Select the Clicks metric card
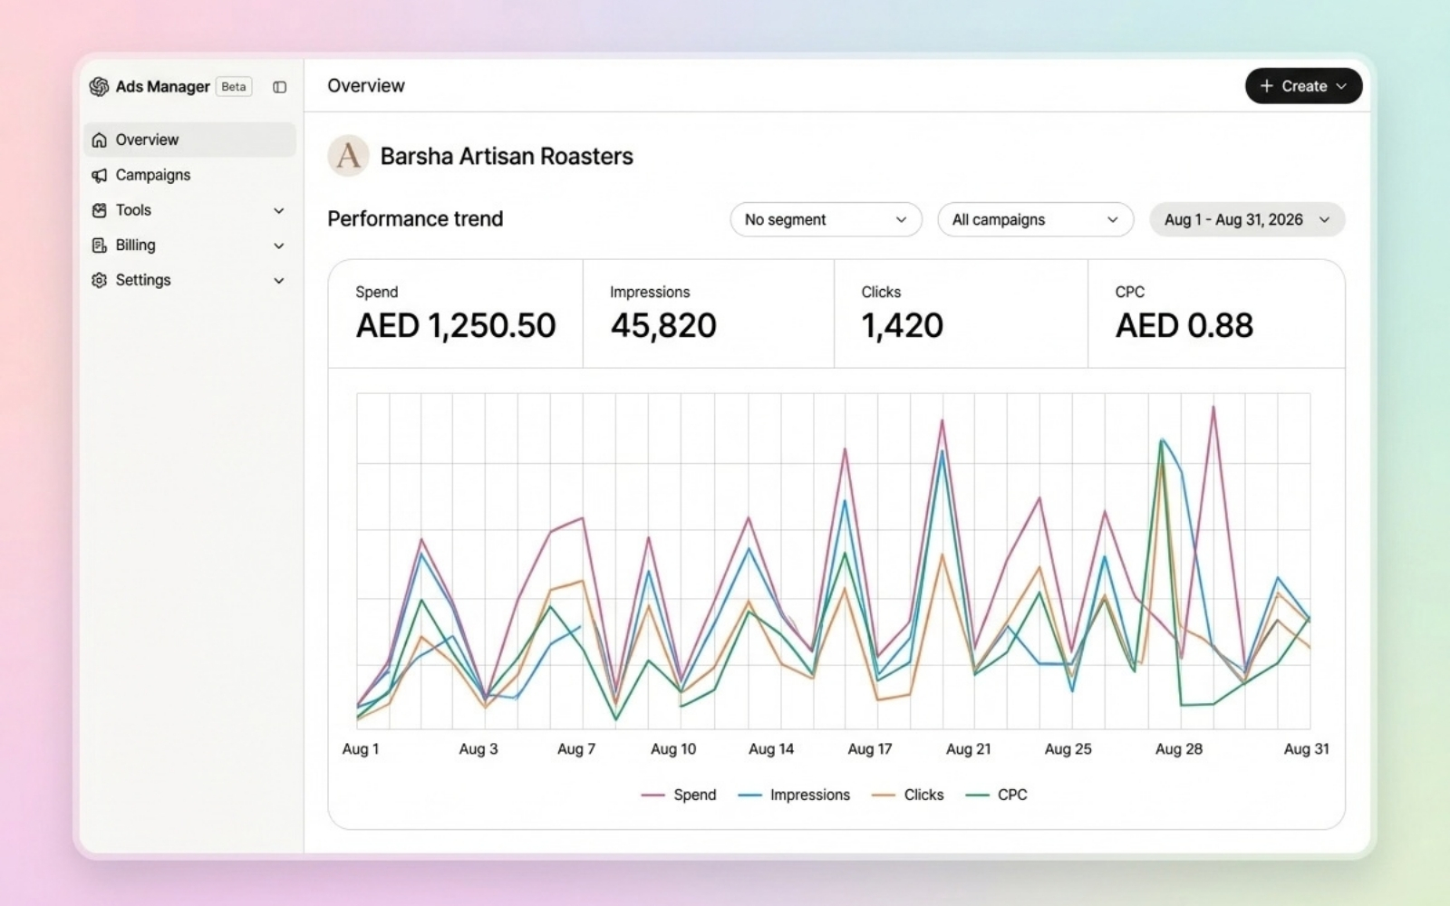 pyautogui.click(x=961, y=313)
